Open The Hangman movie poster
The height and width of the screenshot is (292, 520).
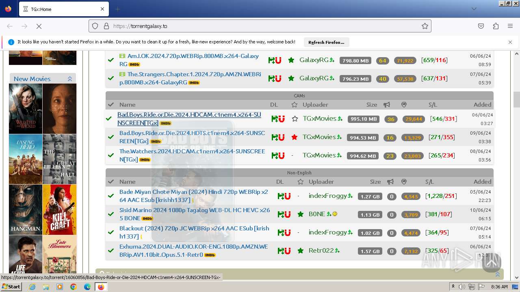click(x=26, y=210)
